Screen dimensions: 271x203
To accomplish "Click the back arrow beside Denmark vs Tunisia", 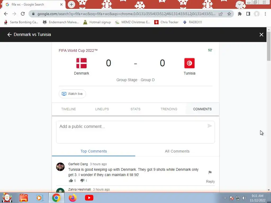I will click(x=9, y=35).
